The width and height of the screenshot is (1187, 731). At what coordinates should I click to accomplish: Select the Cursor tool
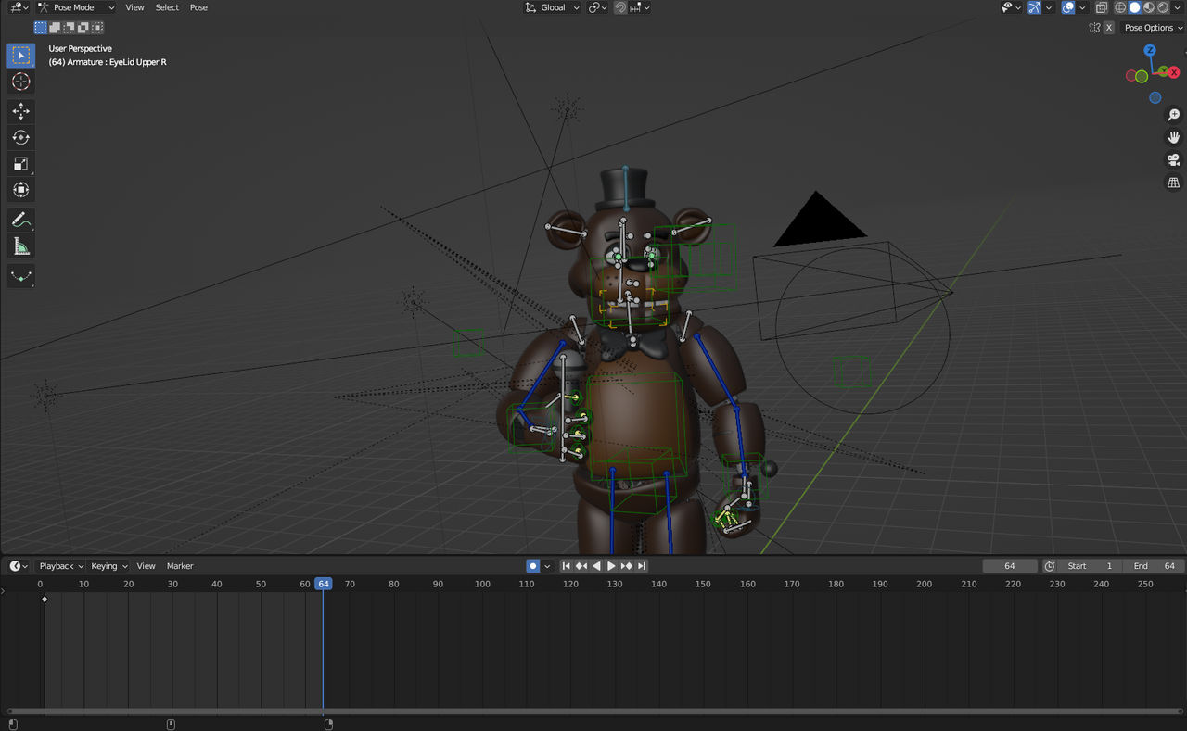(20, 82)
